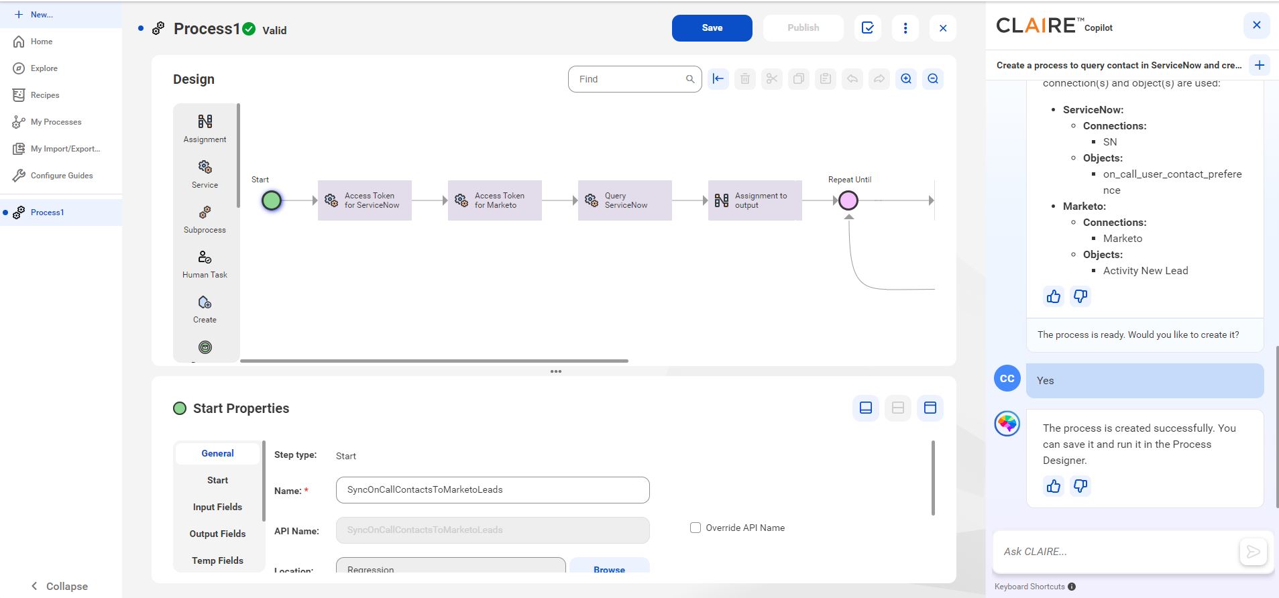
Task: Click the Browse location button
Action: click(609, 565)
